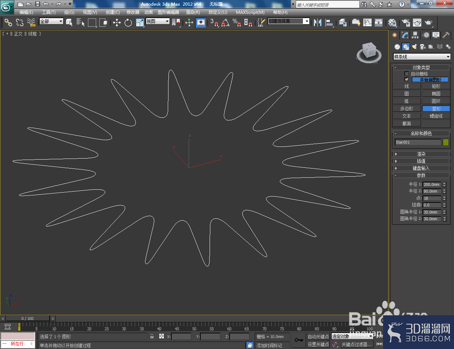454x349 pixels.
Task: Click the Star001 name field
Action: click(x=418, y=142)
